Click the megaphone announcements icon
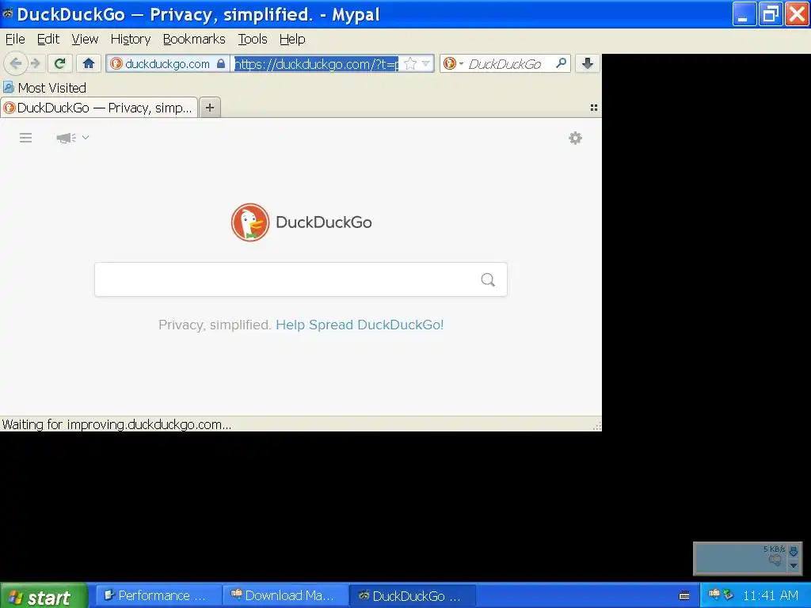This screenshot has width=811, height=608. coord(66,138)
